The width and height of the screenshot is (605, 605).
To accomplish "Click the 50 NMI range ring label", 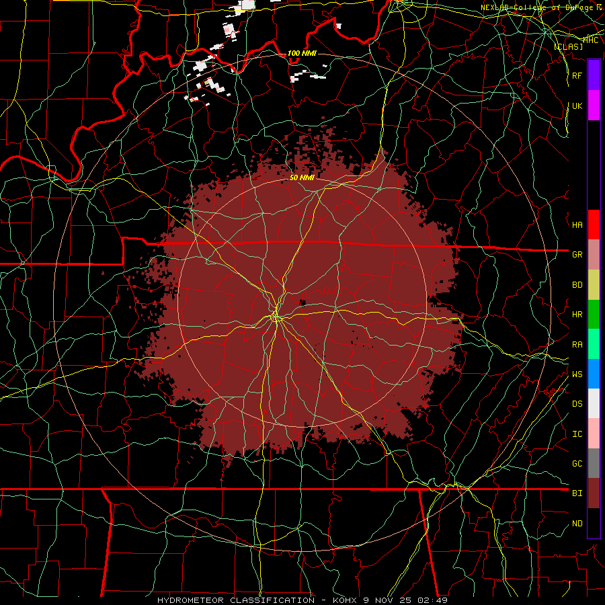I will [302, 177].
